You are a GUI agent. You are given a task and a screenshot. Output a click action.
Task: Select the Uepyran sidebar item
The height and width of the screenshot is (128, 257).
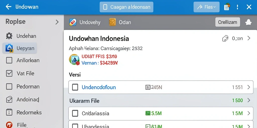click(20, 48)
